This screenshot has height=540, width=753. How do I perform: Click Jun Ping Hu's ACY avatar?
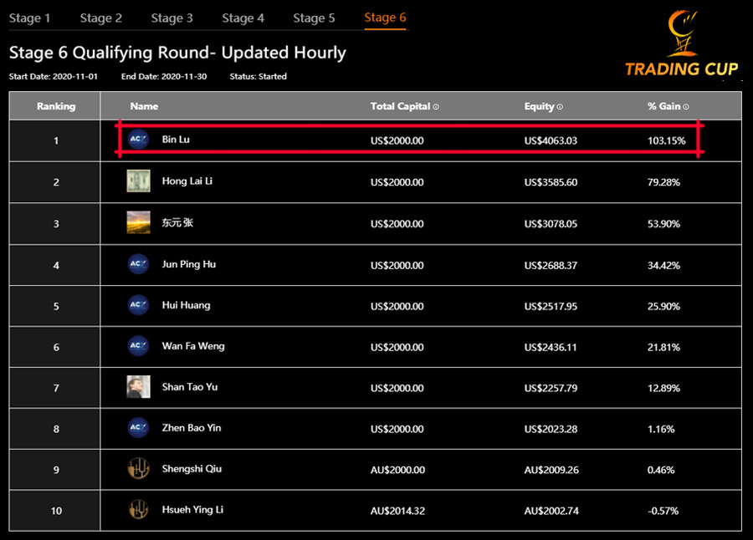coord(137,264)
